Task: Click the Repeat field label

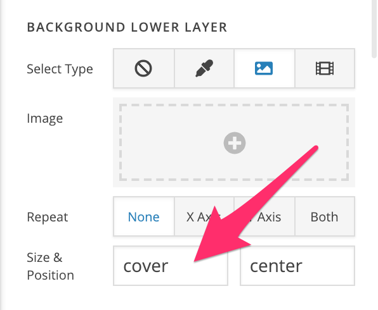Action: pos(48,217)
